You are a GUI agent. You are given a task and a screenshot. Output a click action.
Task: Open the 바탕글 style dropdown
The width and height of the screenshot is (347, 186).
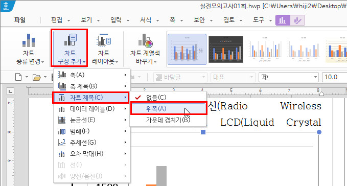[180, 77]
